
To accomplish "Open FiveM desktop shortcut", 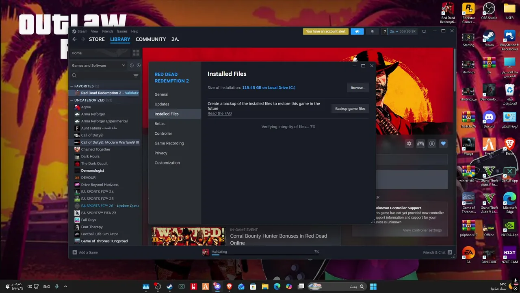I will coord(489,147).
